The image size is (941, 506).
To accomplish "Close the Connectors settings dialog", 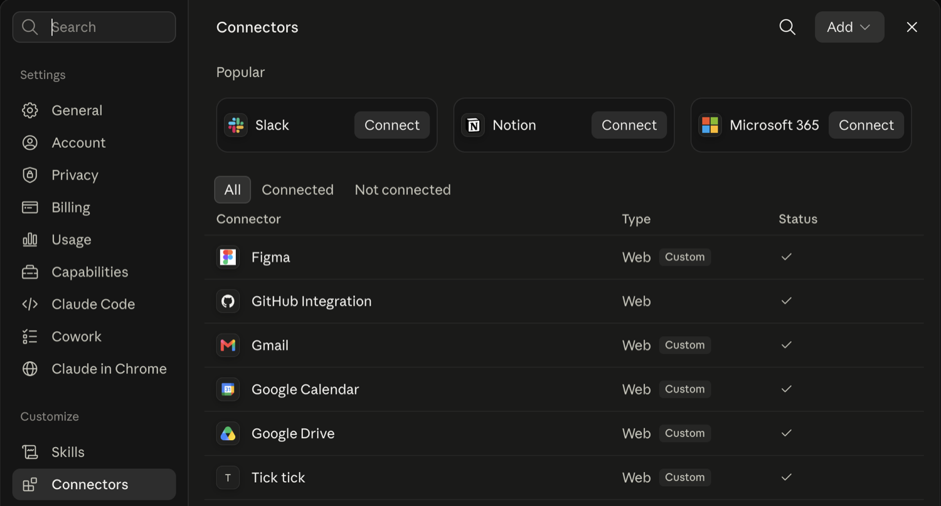I will (912, 27).
